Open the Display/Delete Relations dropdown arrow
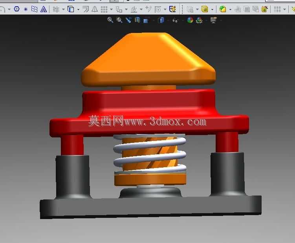295x243 pixels. pos(141,9)
